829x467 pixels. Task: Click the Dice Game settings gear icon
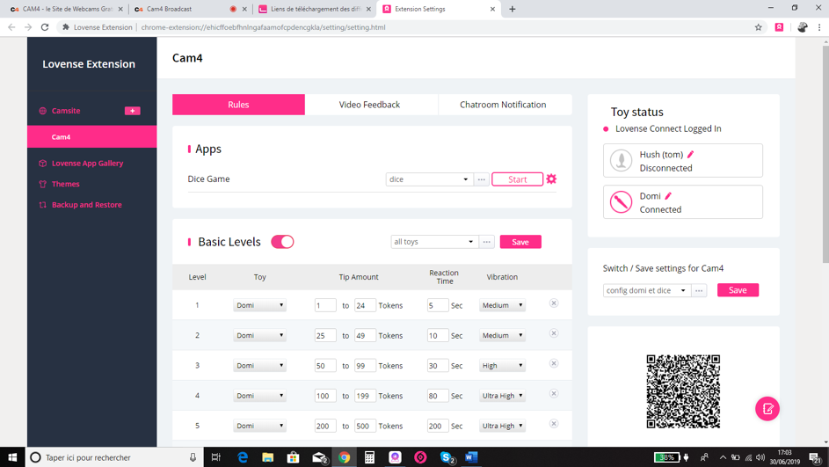(551, 179)
